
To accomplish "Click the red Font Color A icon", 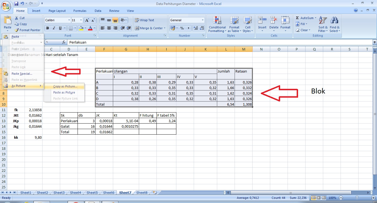I will point(90,28).
